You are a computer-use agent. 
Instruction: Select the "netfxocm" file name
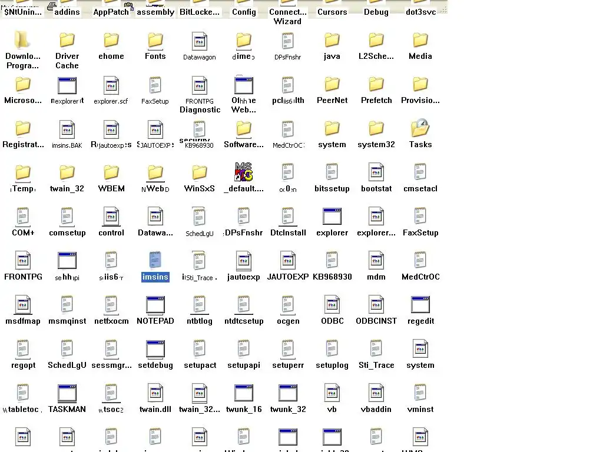coord(111,321)
